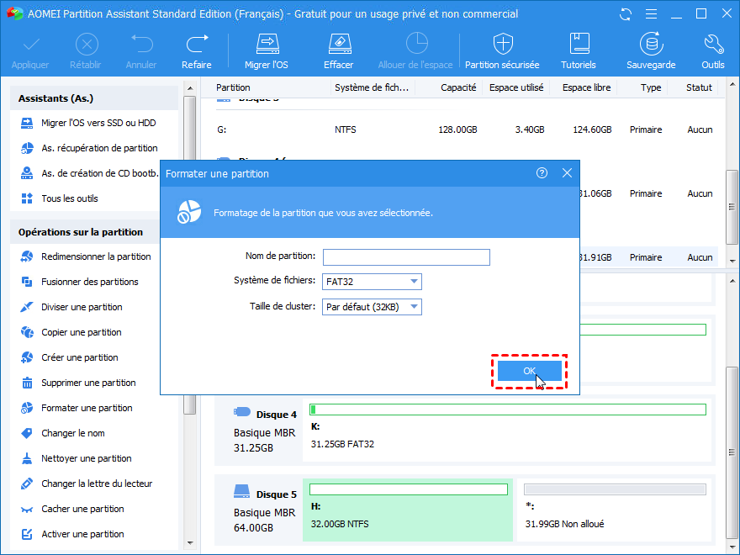The width and height of the screenshot is (740, 555).
Task: Choose Nettoyer une partition
Action: [76, 459]
